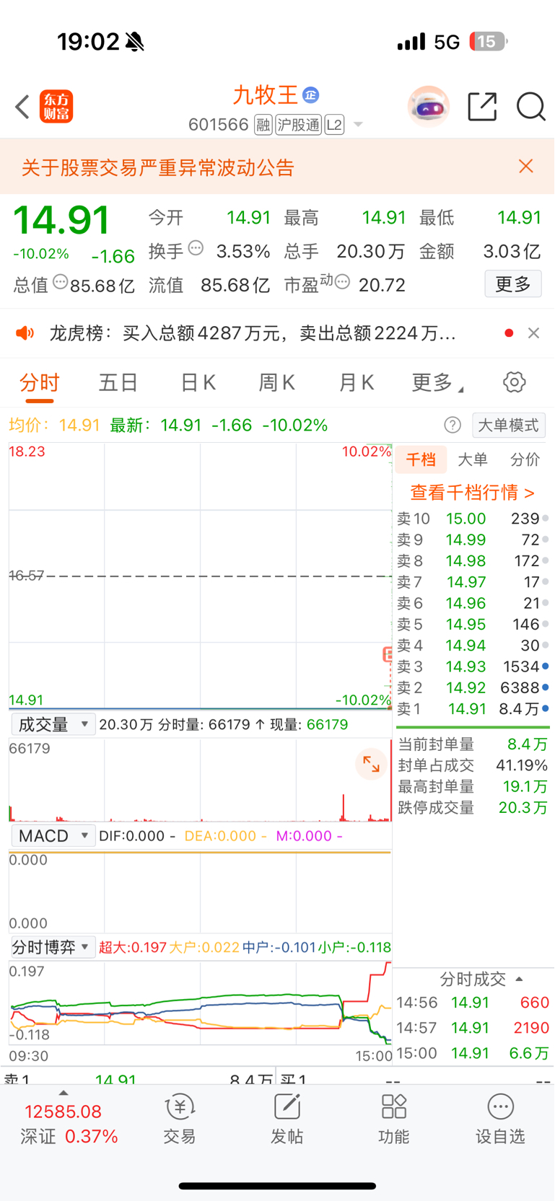Tap the battery indicator in status bar
Image resolution: width=555 pixels, height=1201 pixels.
pos(489,42)
